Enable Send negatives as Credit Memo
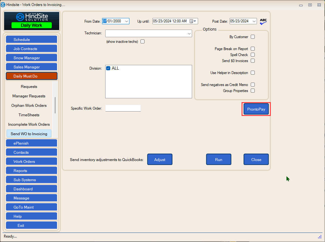This screenshot has height=242, width=325. click(x=253, y=85)
